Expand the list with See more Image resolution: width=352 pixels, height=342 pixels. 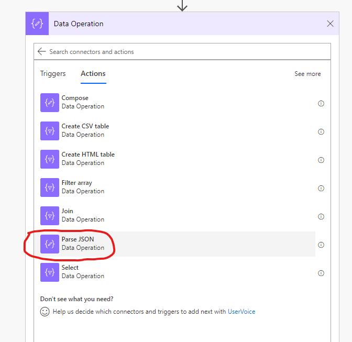[x=307, y=74]
